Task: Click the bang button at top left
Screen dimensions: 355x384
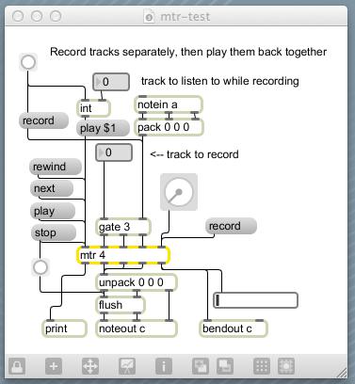Action: (x=28, y=62)
